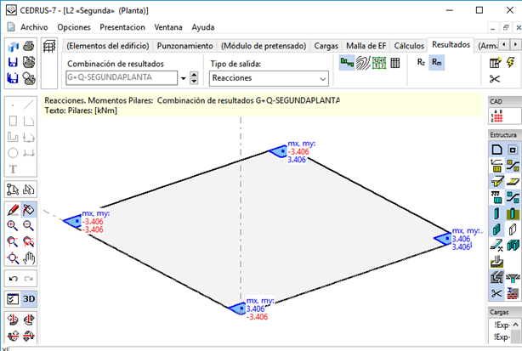Viewport: 522px width, 351px height.
Task: Click the scissors icon below the results tabs
Action: [495, 79]
